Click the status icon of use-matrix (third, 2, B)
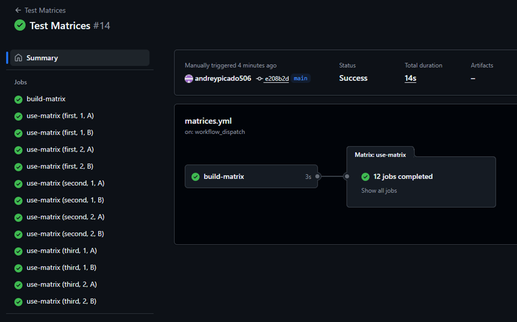Screen dimensions: 517x322 19,302
